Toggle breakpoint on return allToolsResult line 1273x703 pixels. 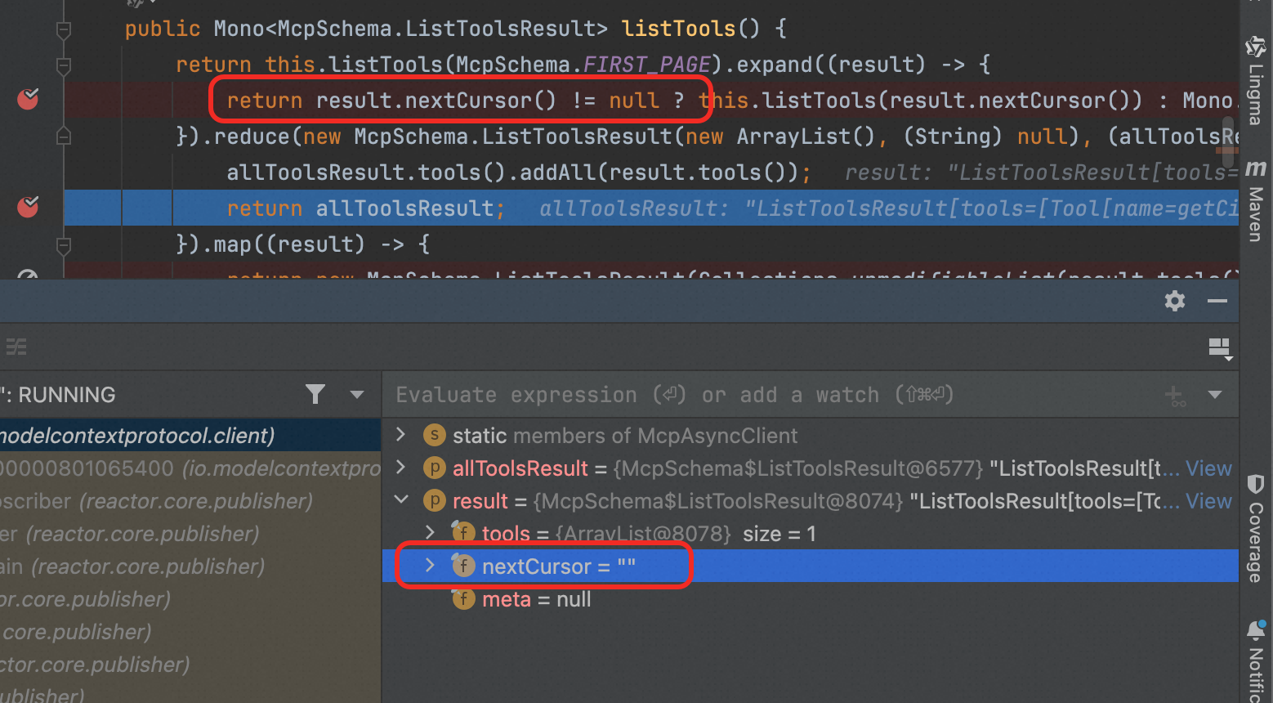tap(28, 208)
